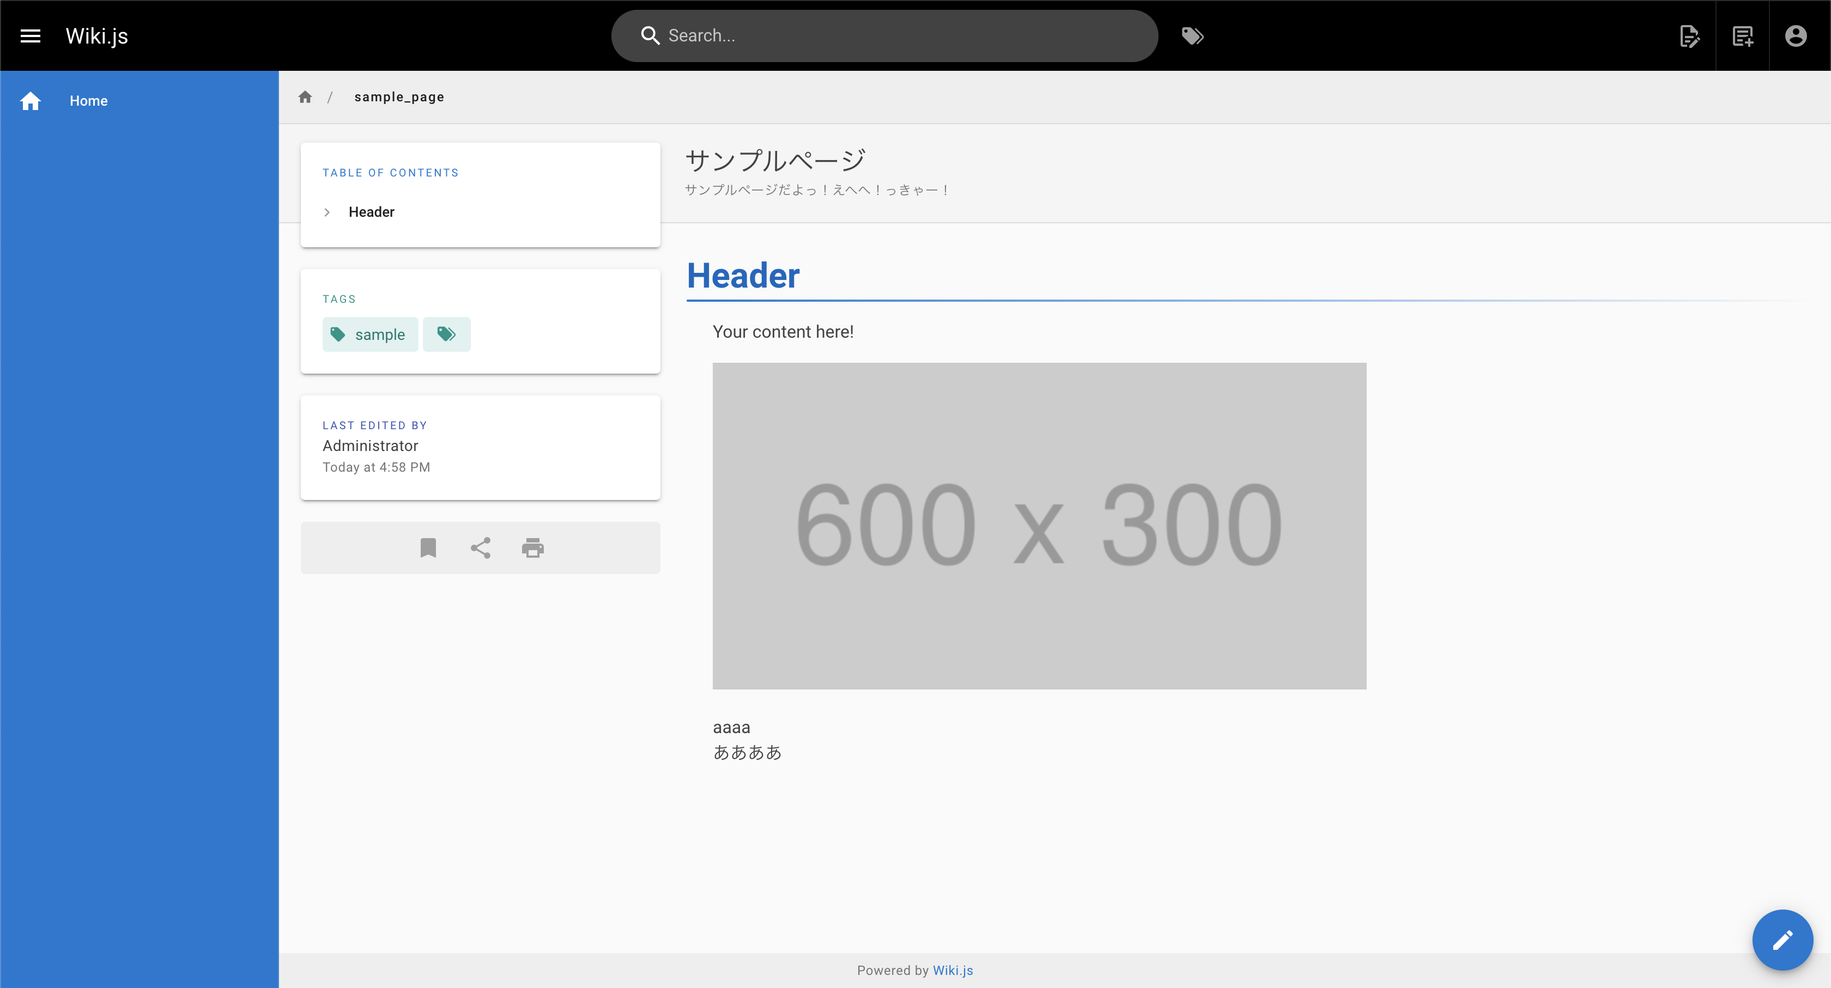Screen dimensions: 1831x988
Task: Select the sample tag chip
Action: click(x=369, y=334)
